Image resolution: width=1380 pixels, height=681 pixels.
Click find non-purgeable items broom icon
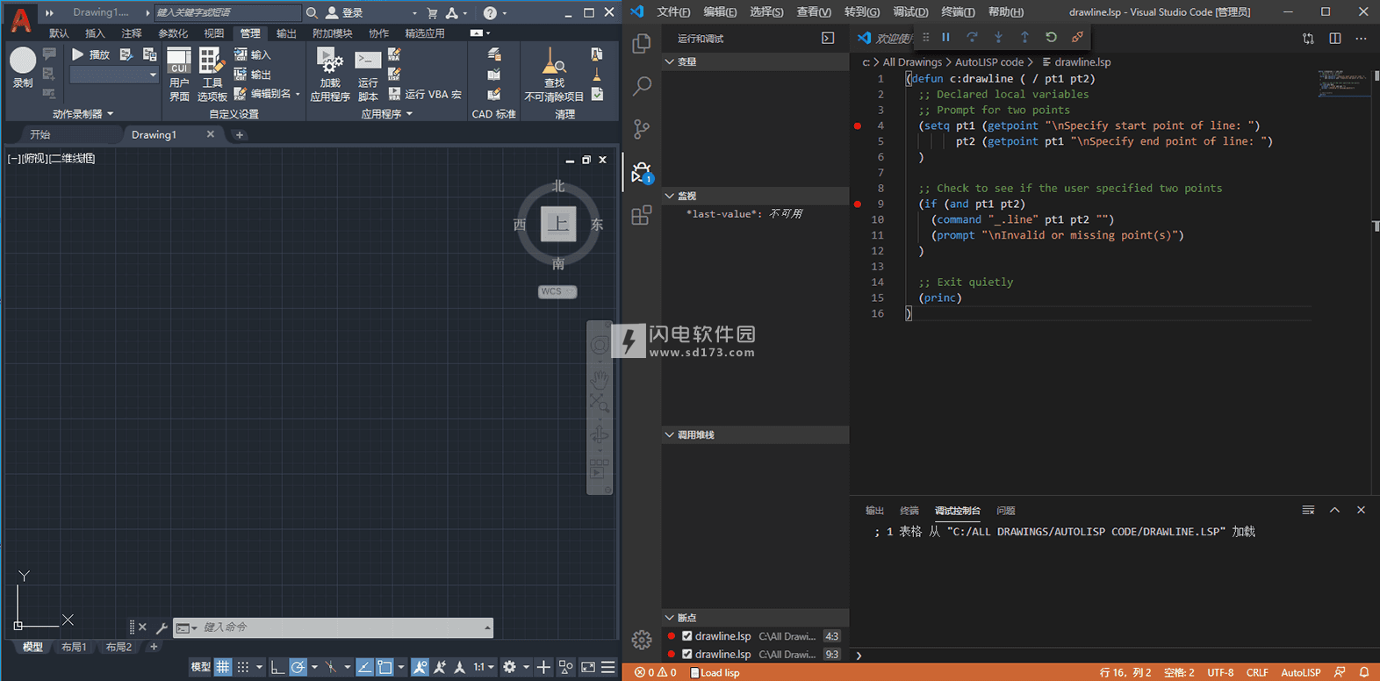coord(554,61)
